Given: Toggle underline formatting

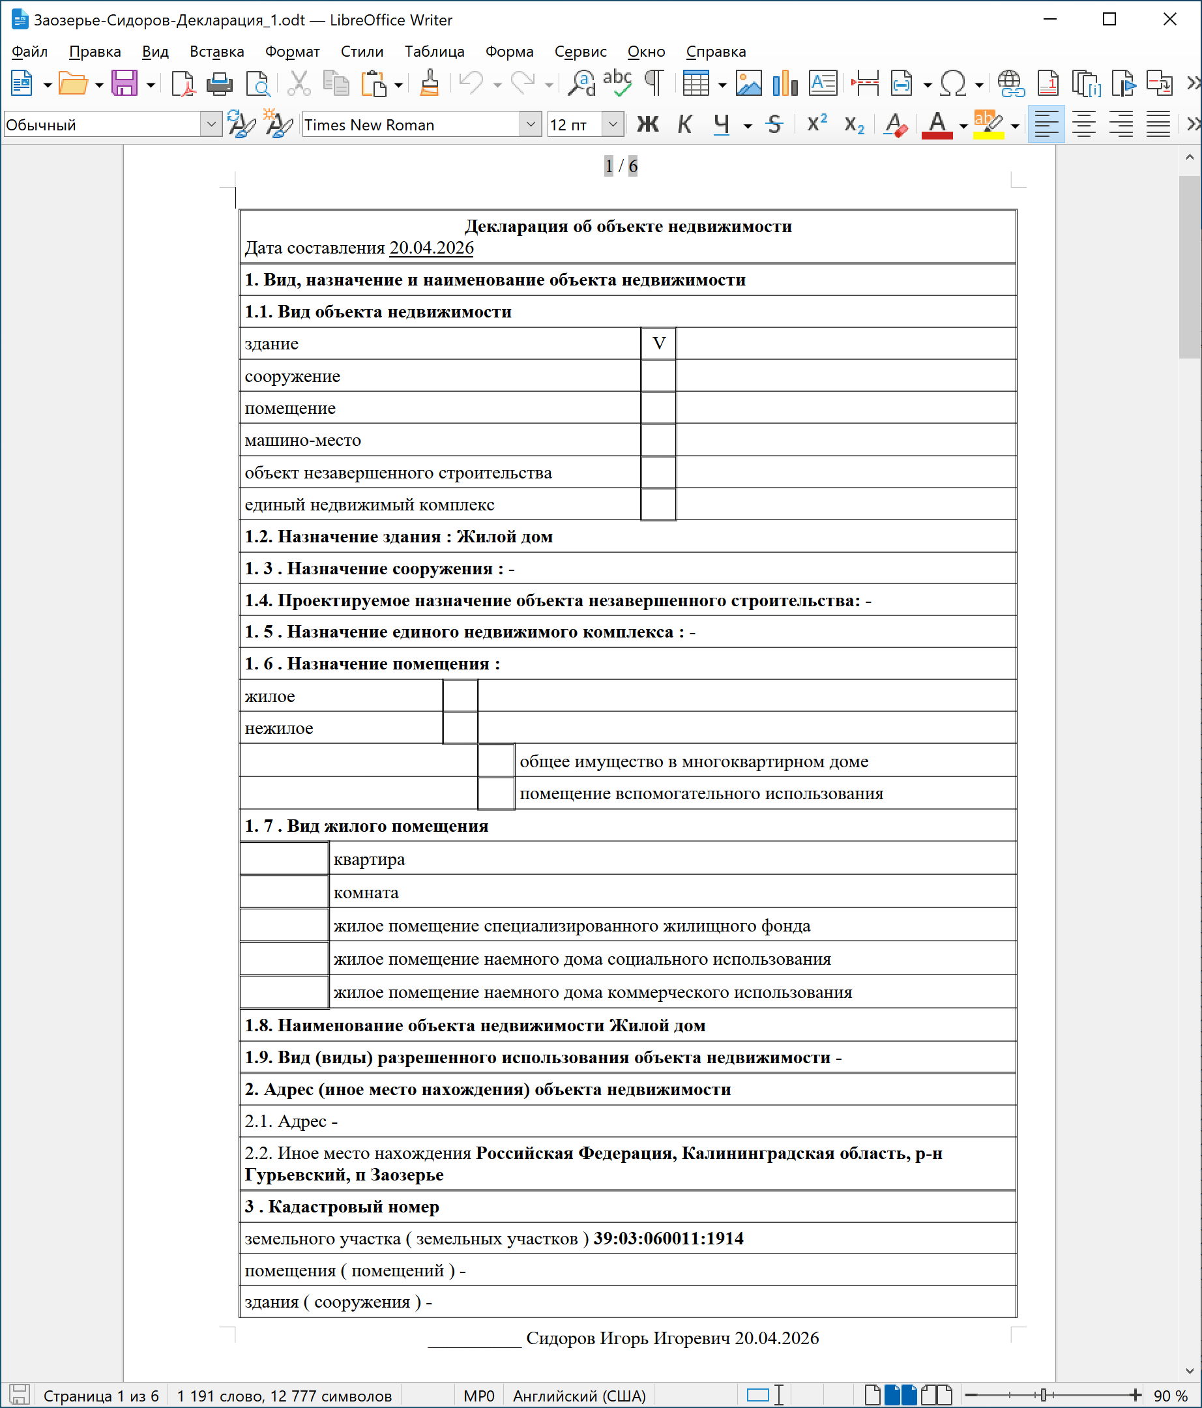Looking at the screenshot, I should click(x=722, y=125).
